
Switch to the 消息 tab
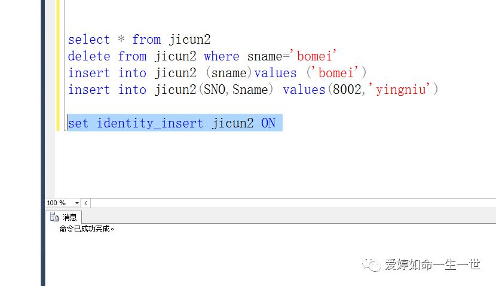(63, 217)
